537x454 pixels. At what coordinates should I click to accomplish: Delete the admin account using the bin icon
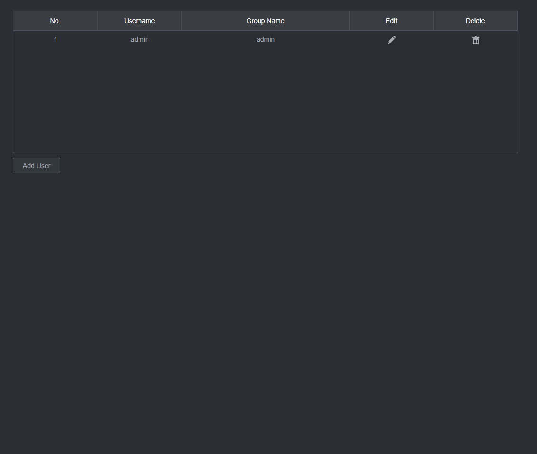[x=475, y=40]
